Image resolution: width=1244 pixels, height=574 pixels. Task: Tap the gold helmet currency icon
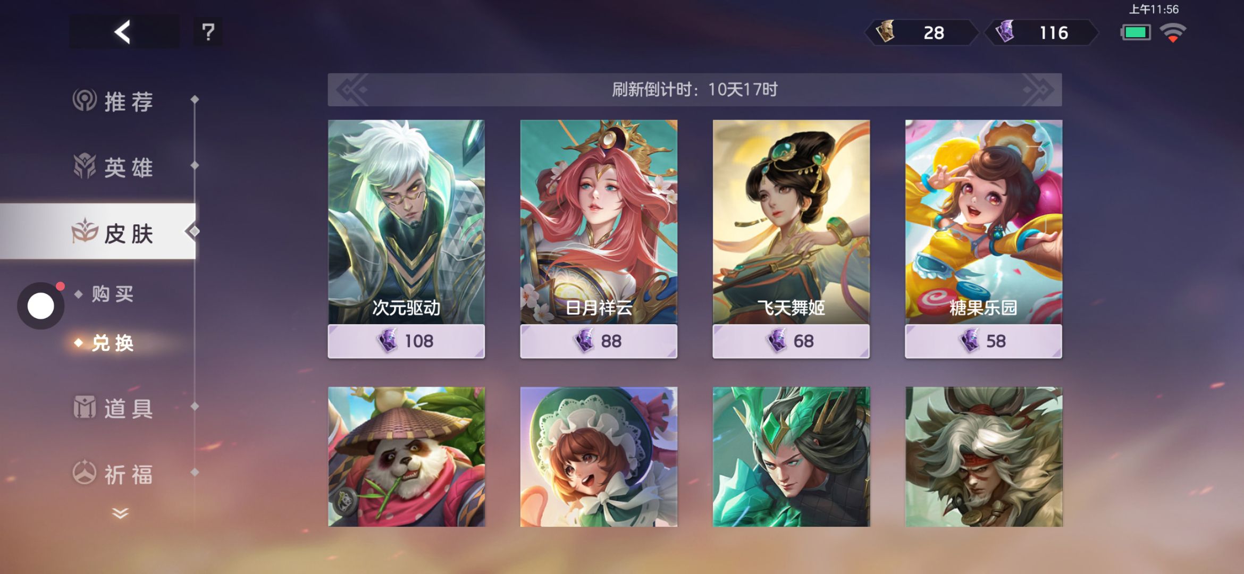(x=885, y=32)
